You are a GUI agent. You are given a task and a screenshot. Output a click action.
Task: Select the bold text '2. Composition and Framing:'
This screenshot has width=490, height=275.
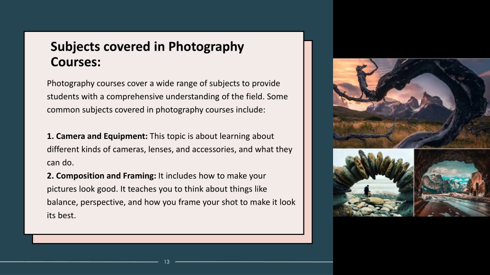(x=101, y=176)
